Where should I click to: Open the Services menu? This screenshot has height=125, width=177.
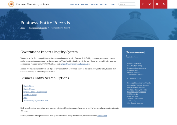[94, 4]
